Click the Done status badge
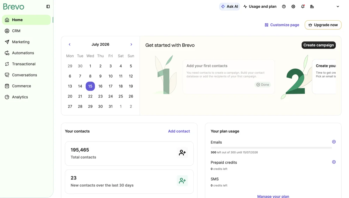Screen dimensions: 349x198 [x=263, y=85]
